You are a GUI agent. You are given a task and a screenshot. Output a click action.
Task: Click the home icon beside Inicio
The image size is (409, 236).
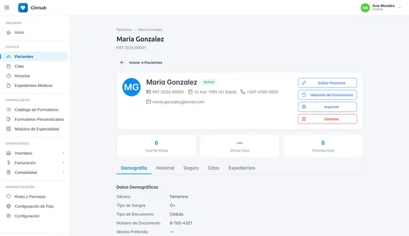point(8,33)
